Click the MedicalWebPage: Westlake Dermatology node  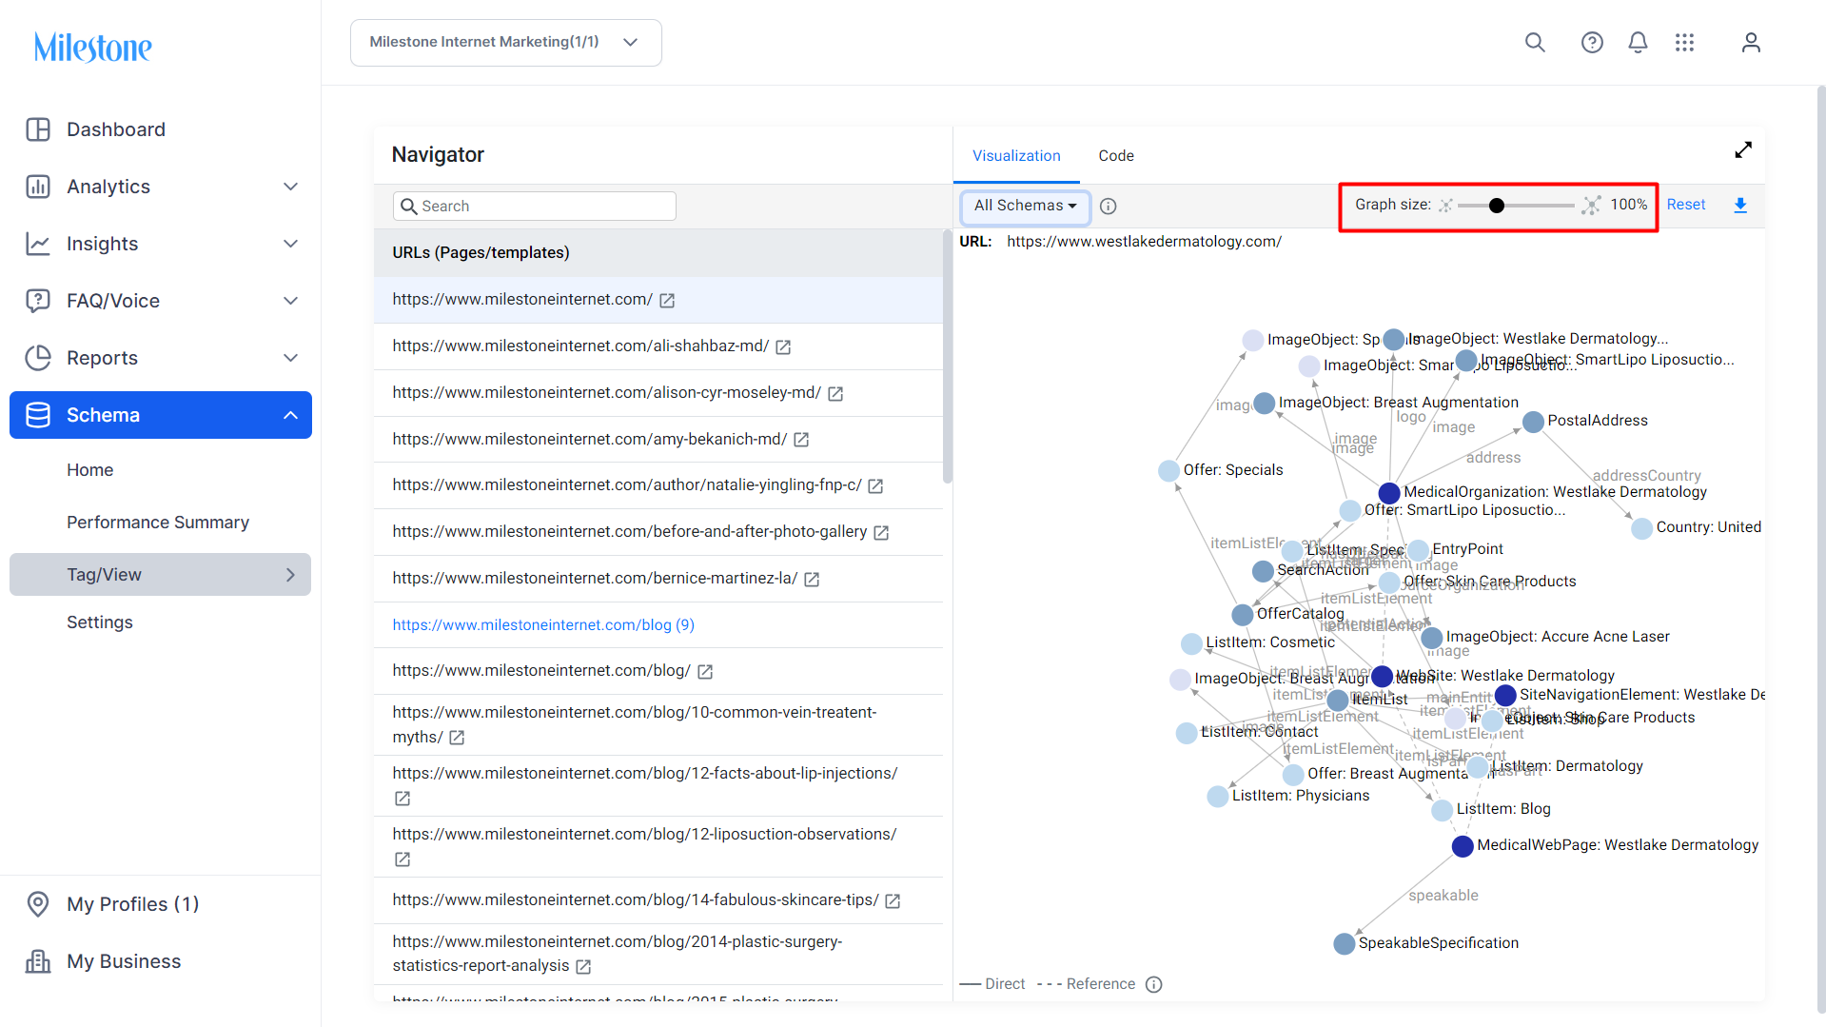pyautogui.click(x=1463, y=846)
